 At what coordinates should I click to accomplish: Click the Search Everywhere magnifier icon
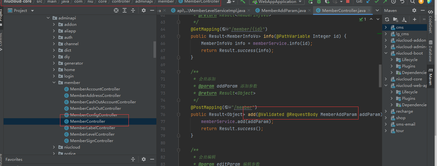point(413,2)
